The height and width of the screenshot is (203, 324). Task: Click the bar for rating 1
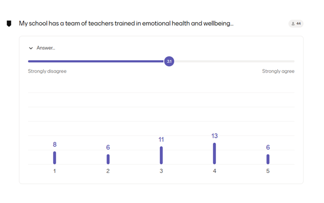tap(54, 158)
